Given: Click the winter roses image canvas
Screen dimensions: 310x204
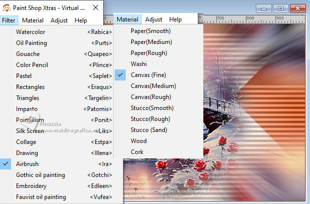Looking at the screenshot, I should 254,112.
